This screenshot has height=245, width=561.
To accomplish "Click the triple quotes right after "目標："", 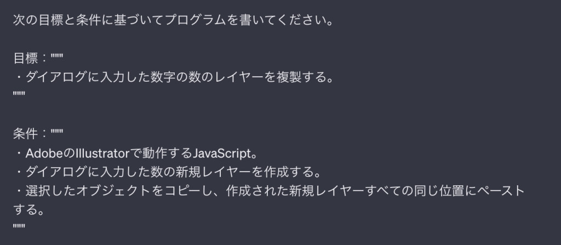I will [56, 58].
